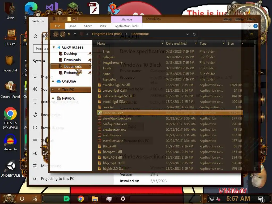Click the Cortana circle on taskbar

22,199
